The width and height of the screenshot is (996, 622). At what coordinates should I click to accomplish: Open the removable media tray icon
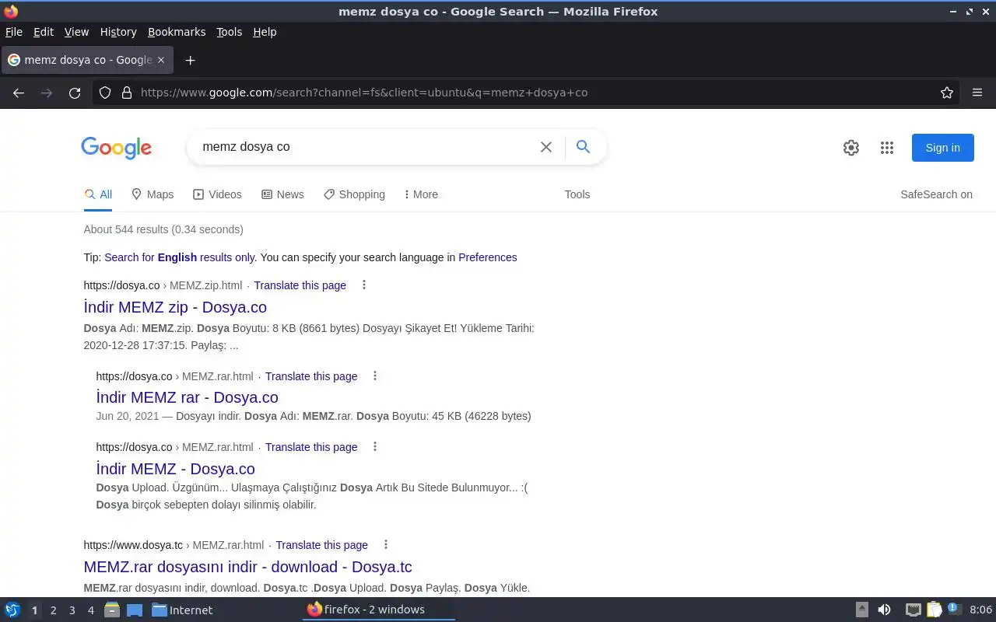click(x=862, y=610)
